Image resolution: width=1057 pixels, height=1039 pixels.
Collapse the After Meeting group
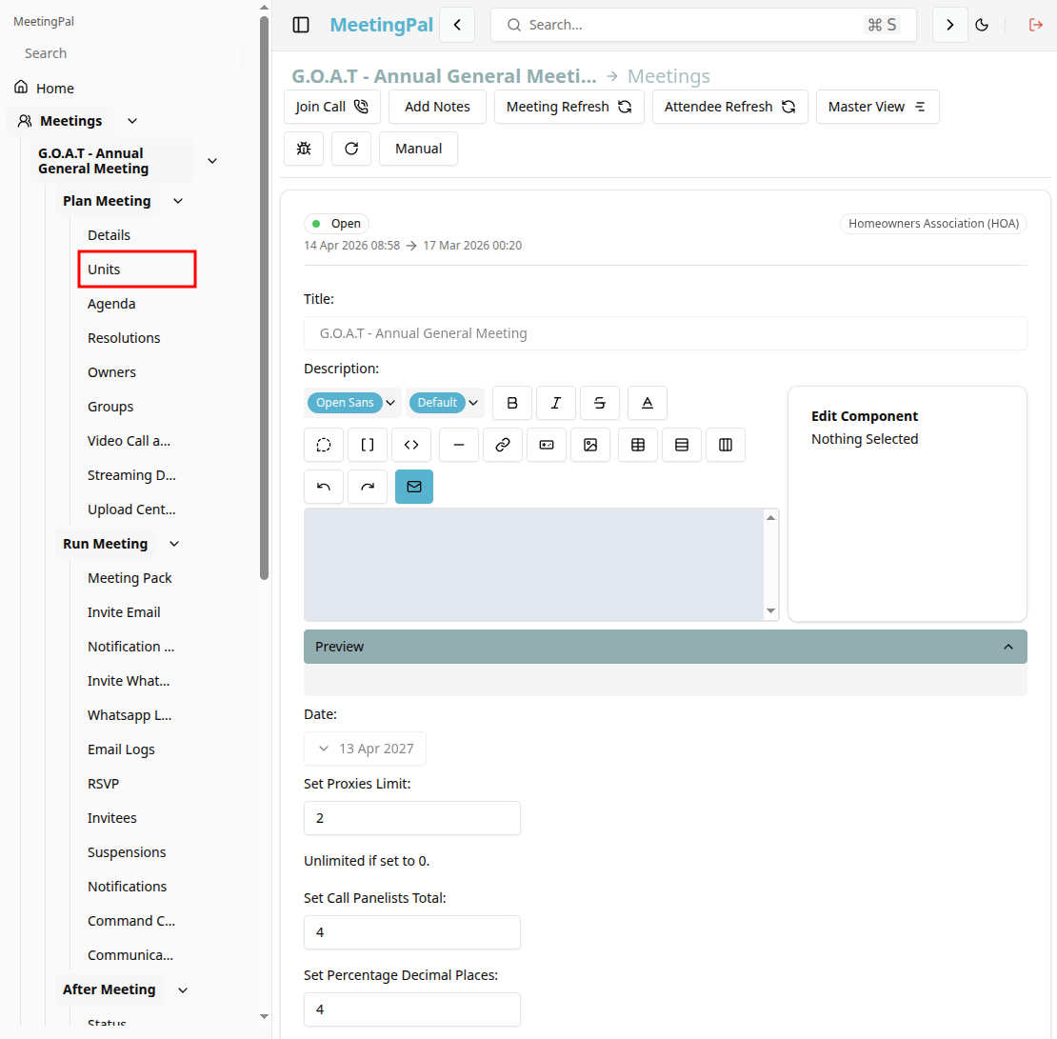183,989
